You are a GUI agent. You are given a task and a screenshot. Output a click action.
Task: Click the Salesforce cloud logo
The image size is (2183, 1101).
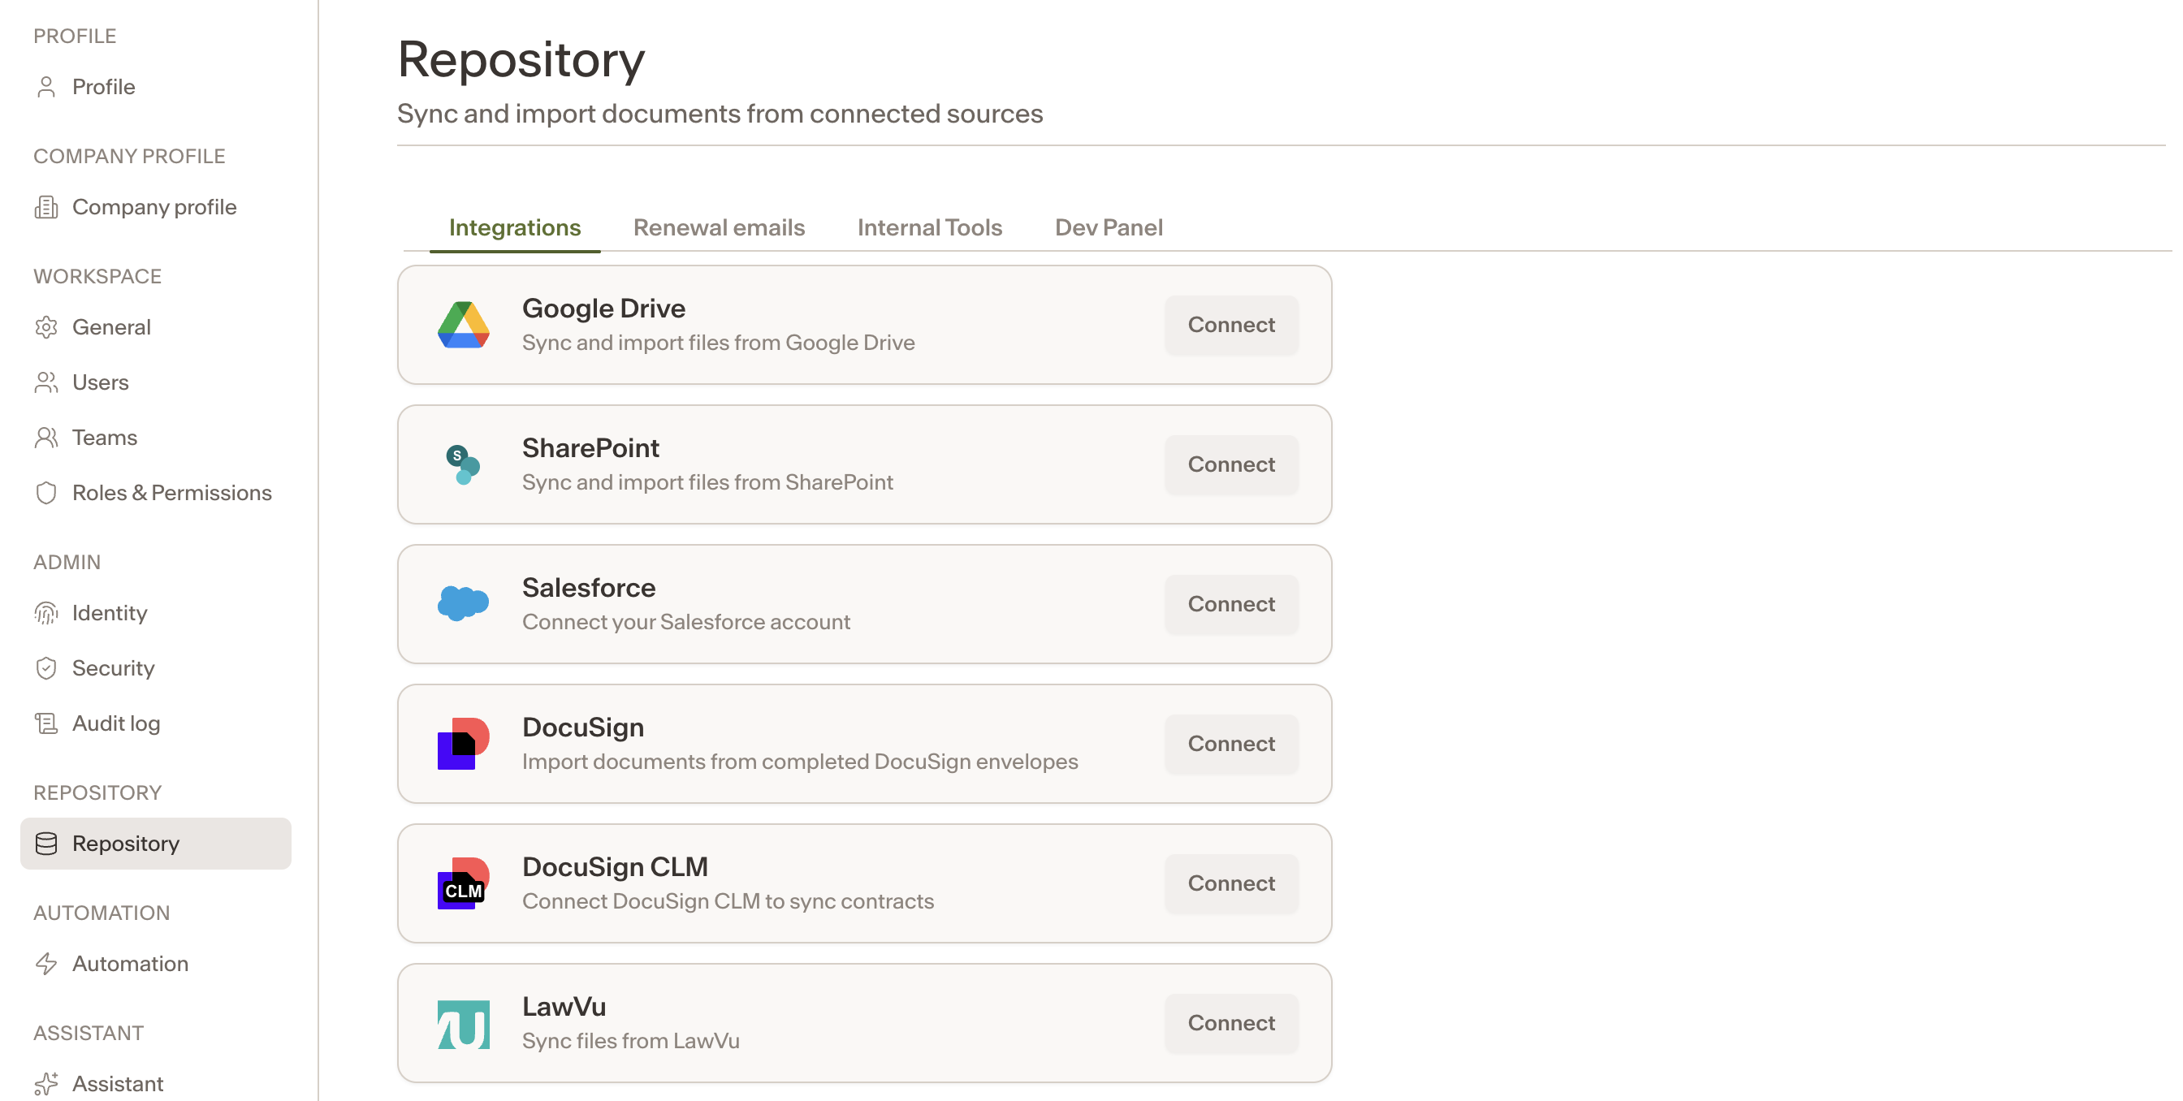pos(464,604)
